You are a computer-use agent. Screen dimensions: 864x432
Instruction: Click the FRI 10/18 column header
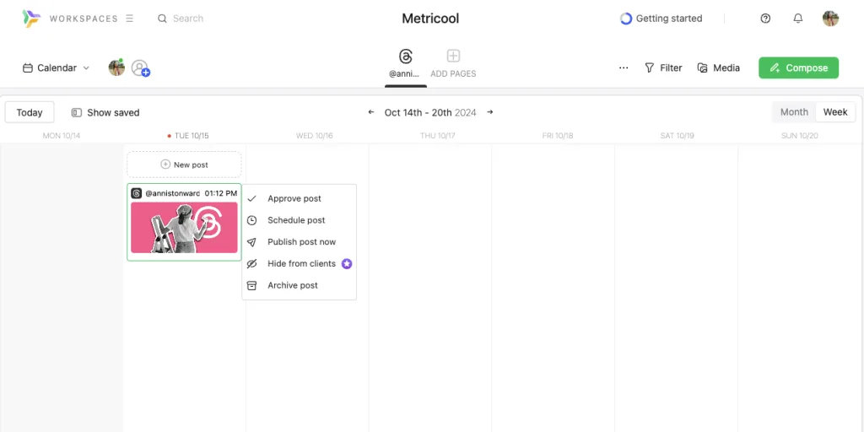558,136
